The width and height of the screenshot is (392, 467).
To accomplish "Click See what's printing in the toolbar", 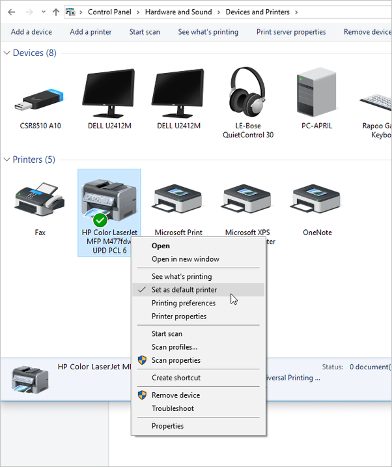I will tap(208, 32).
